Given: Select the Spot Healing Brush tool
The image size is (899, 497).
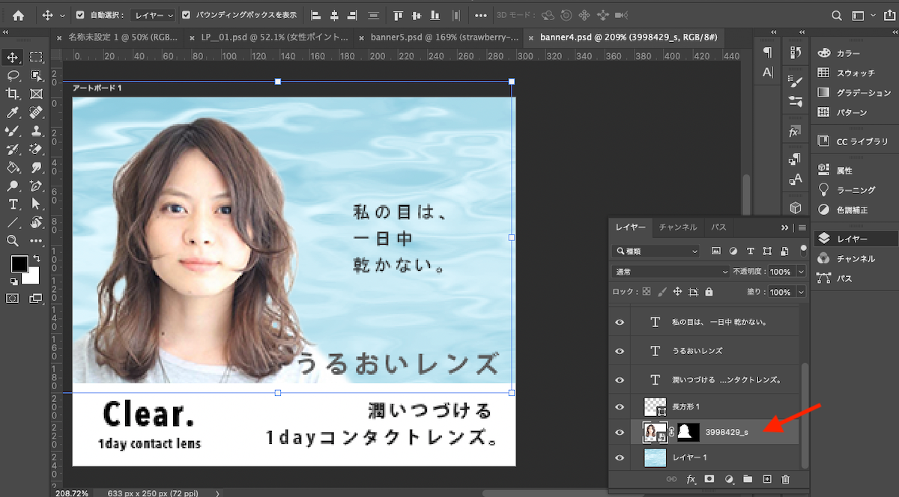Looking at the screenshot, I should [36, 112].
